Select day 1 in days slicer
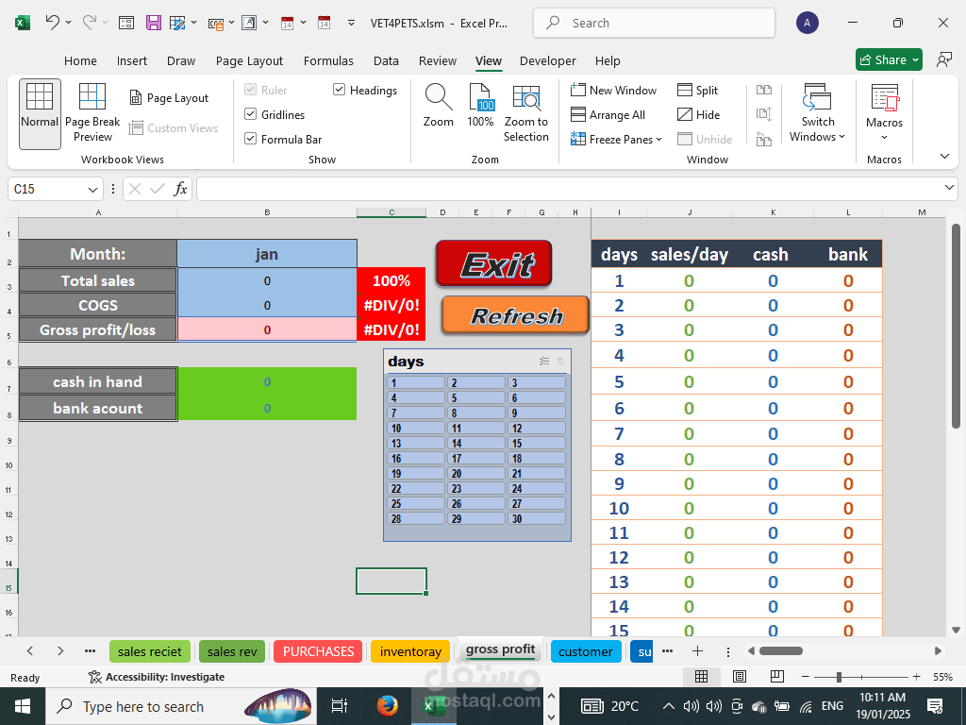Image resolution: width=966 pixels, height=725 pixels. point(416,382)
